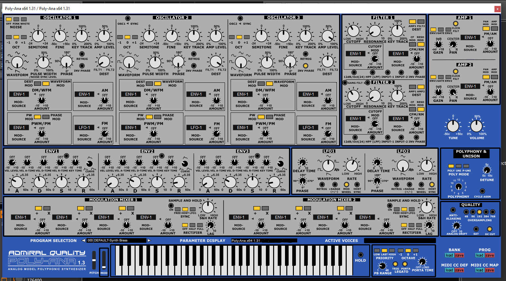Screen dimensions: 506x281
Task: Open Filter 1 Cutoff Mod source selector
Action: point(355,54)
